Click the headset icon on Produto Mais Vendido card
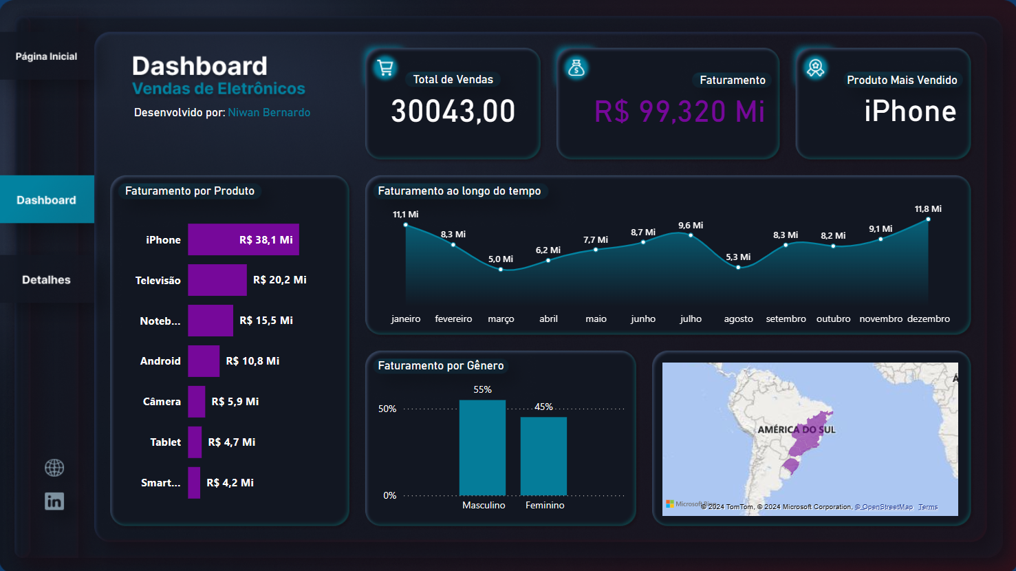This screenshot has width=1016, height=571. click(x=815, y=67)
